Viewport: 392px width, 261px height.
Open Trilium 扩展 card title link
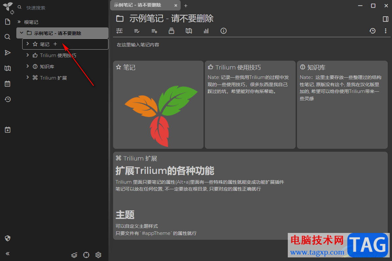point(140,159)
